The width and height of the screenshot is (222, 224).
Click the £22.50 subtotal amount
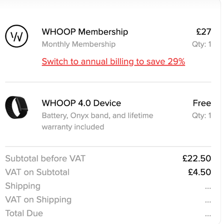(197, 158)
